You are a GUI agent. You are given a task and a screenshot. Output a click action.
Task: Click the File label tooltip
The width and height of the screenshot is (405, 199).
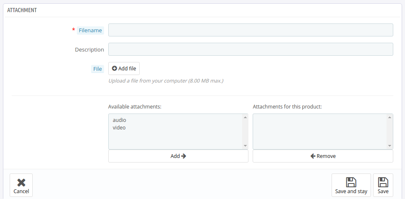(97, 69)
